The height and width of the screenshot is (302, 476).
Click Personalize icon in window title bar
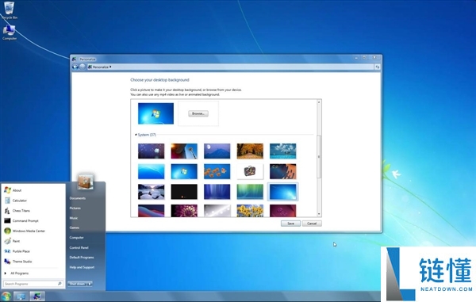point(75,59)
